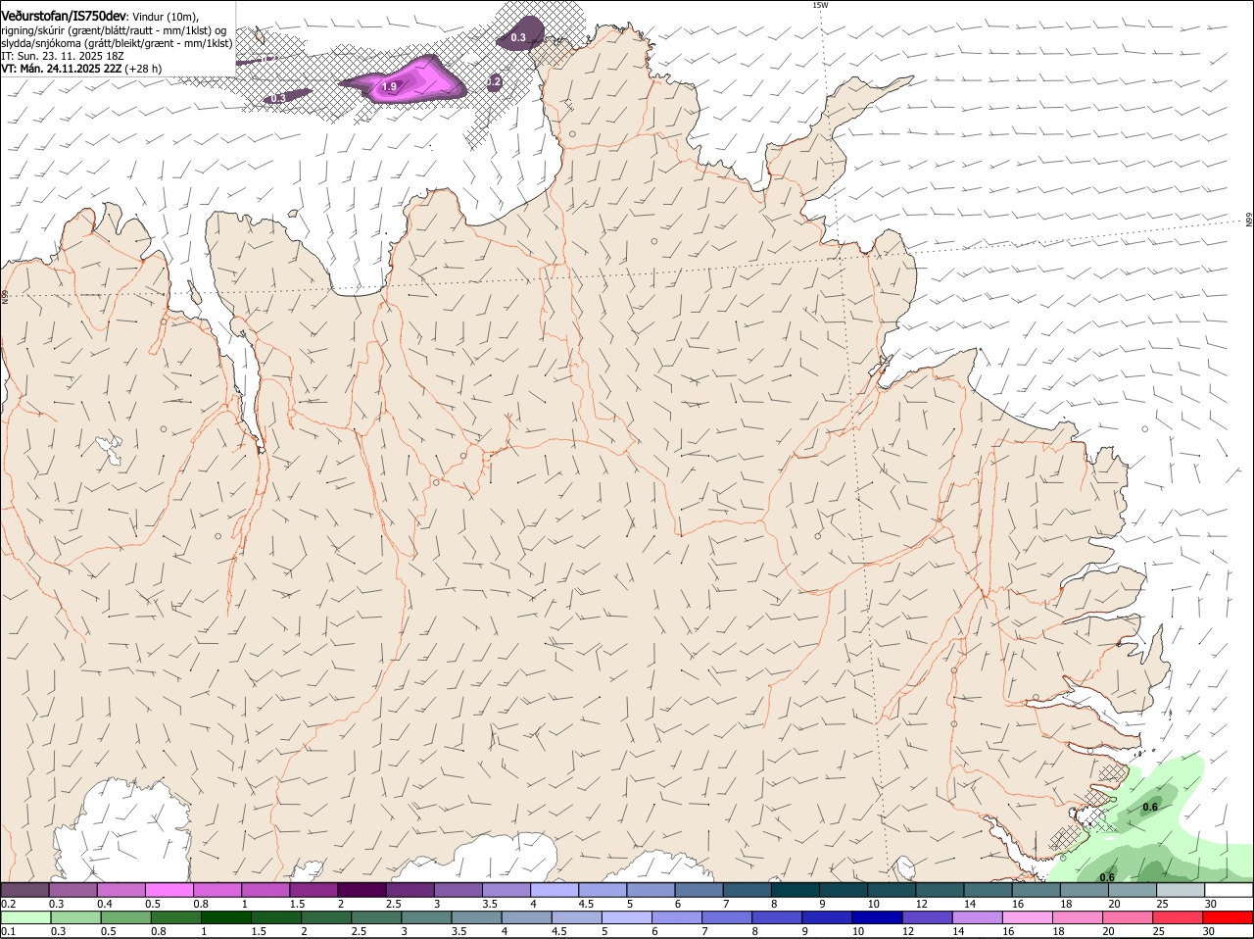Click the N99 label on the left map edge
The image size is (1254, 939).
[x=5, y=295]
